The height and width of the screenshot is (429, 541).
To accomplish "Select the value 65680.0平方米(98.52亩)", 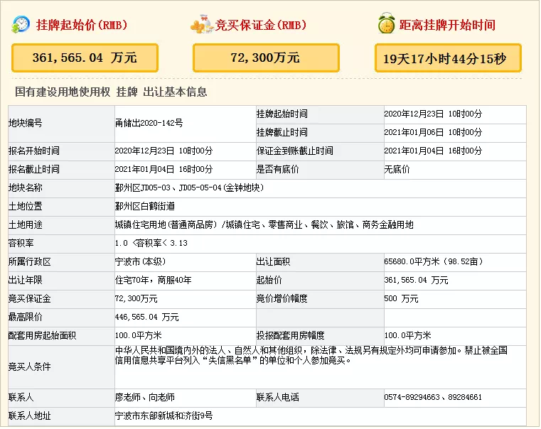I will click(434, 262).
